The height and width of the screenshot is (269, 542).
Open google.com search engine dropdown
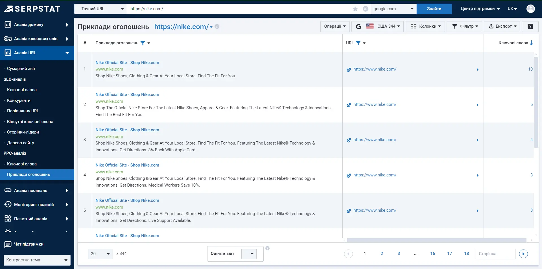(x=394, y=9)
